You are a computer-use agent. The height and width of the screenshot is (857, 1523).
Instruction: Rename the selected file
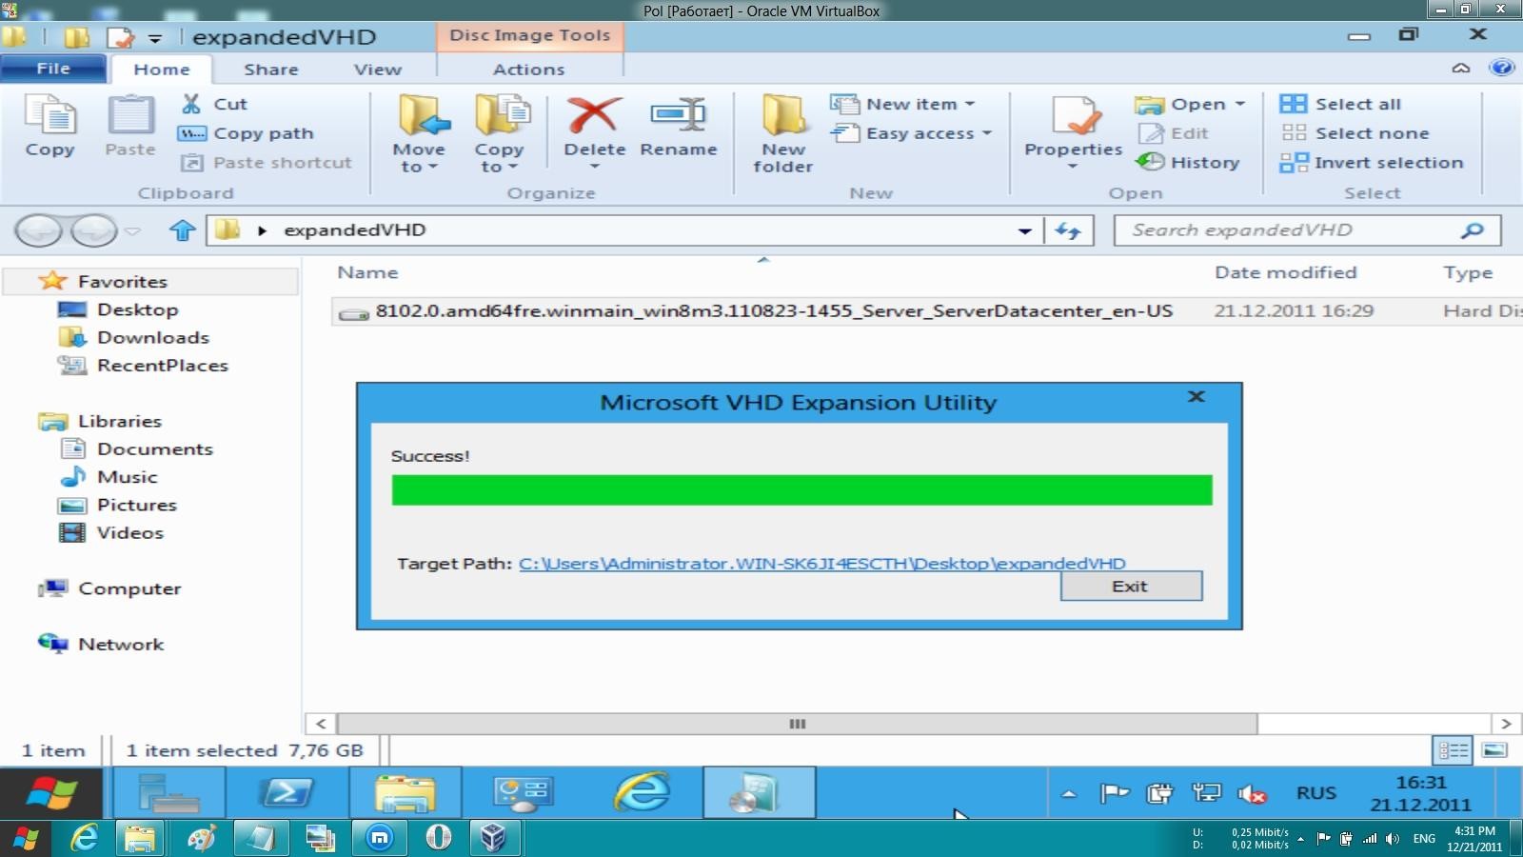click(679, 127)
